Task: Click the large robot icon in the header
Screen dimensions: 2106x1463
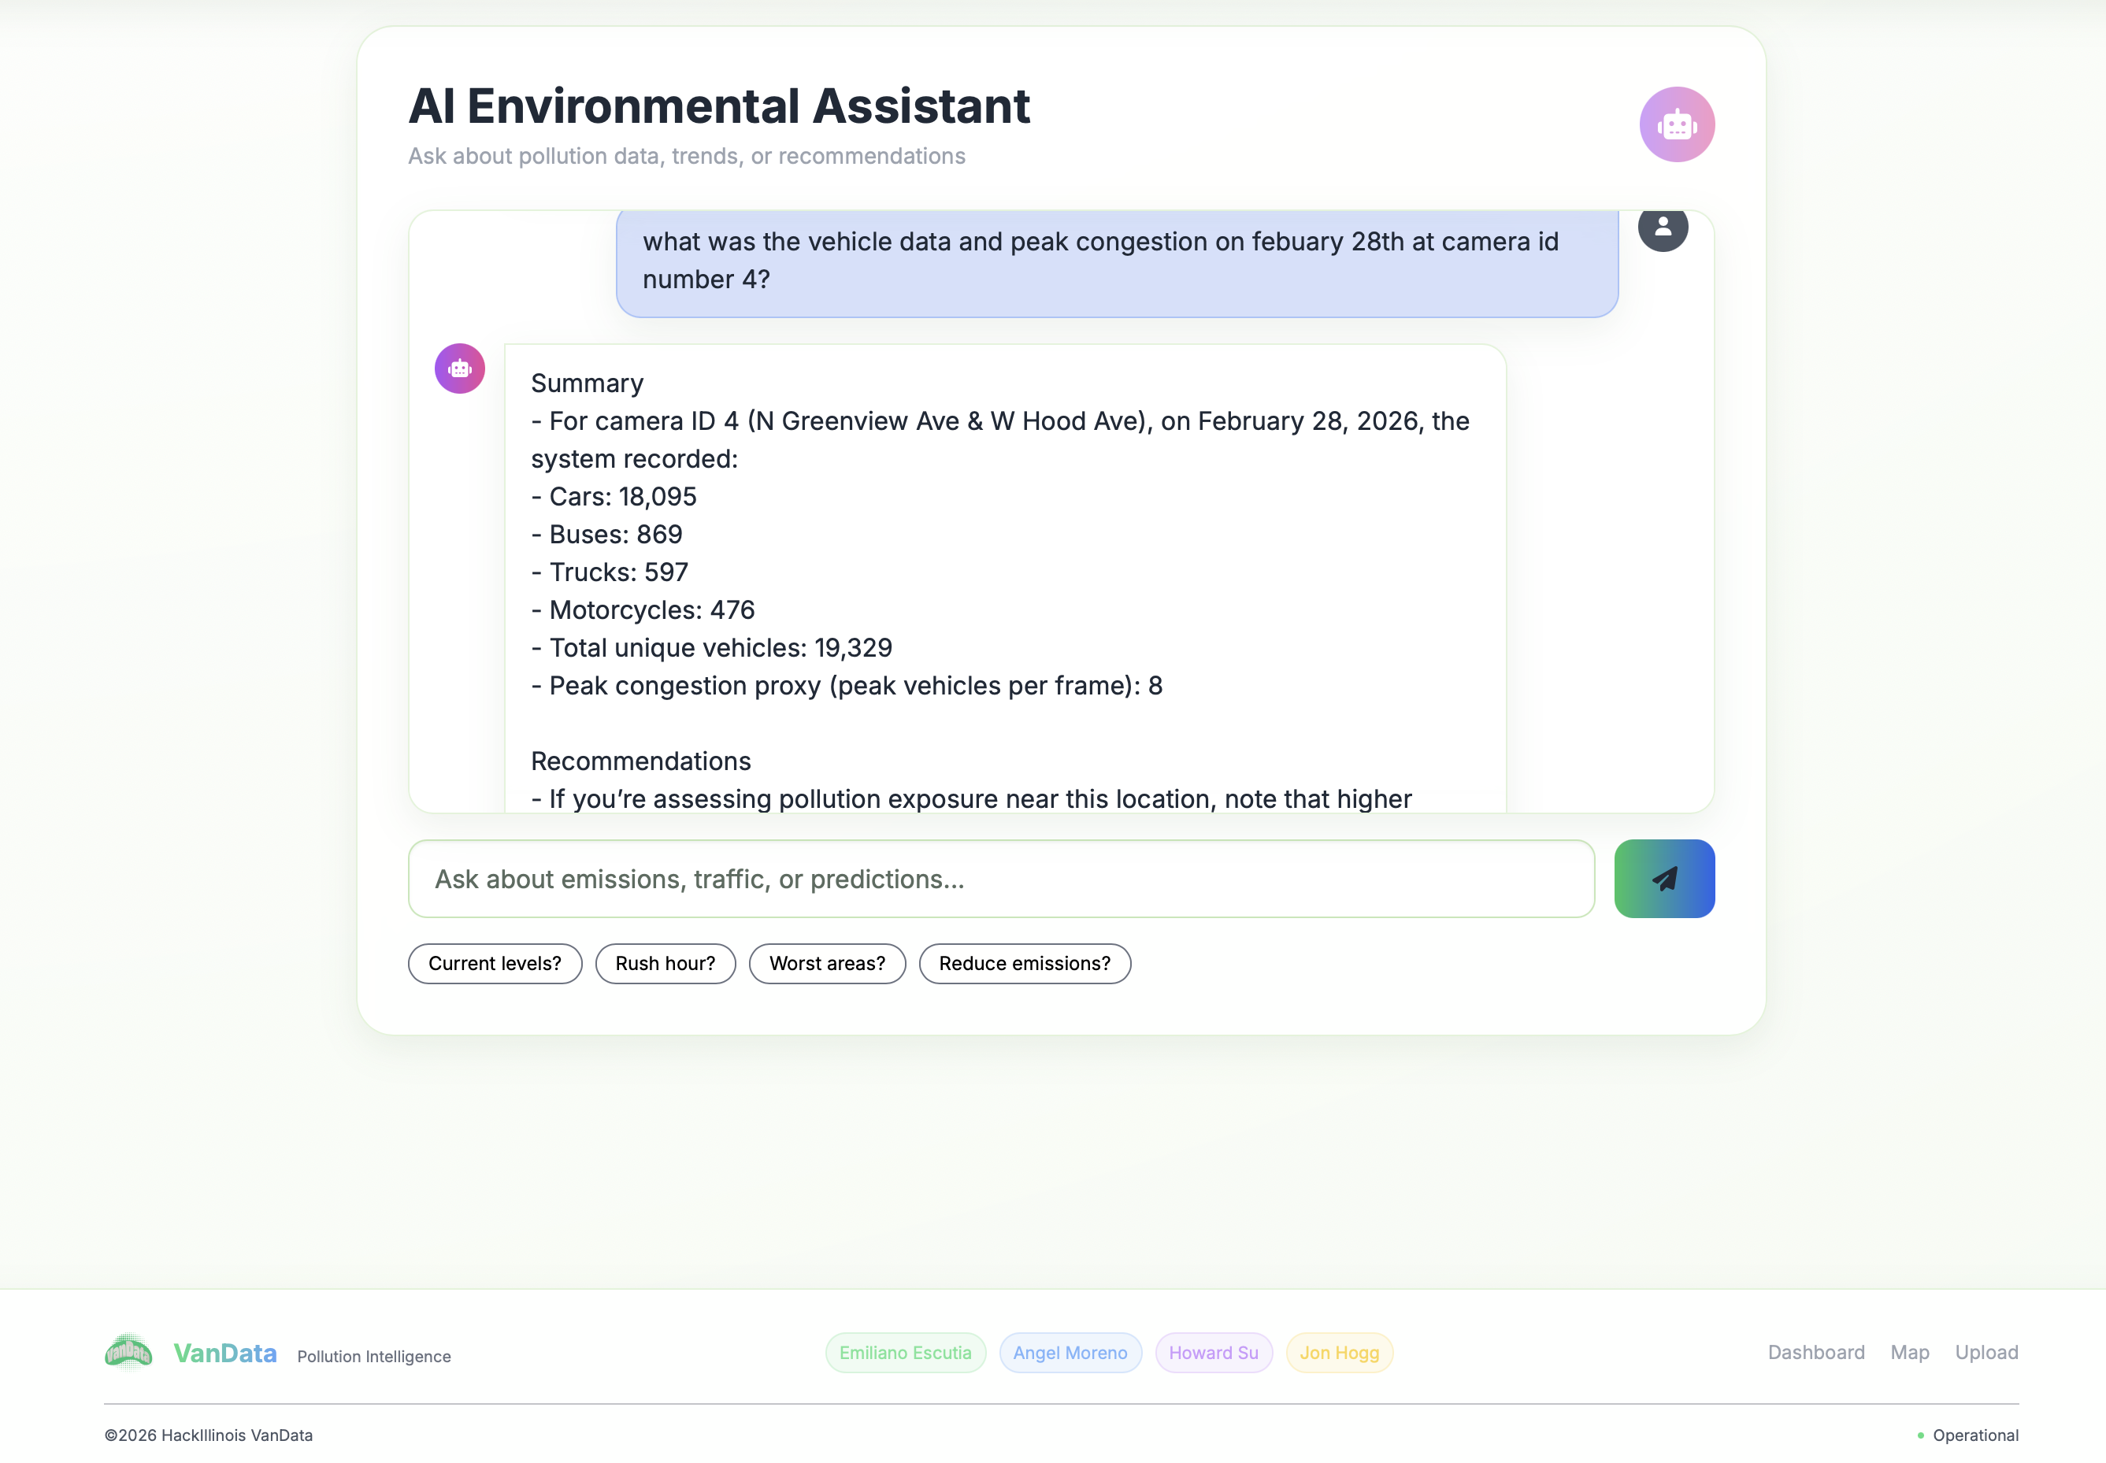Action: [1676, 124]
